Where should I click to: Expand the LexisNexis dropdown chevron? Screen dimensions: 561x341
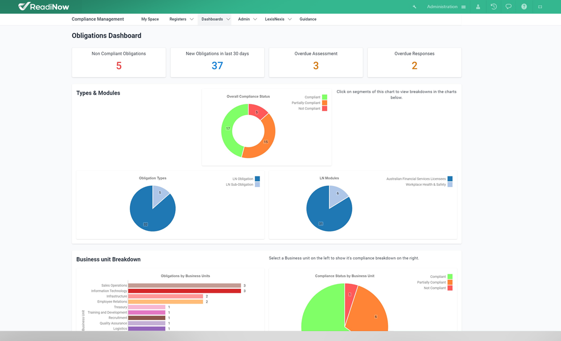coord(290,19)
